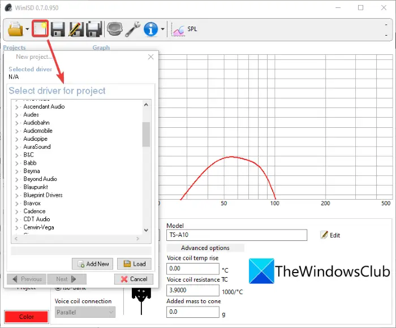The image size is (396, 328).
Task: Expand the Audiobahn tree node
Action: pyautogui.click(x=17, y=123)
